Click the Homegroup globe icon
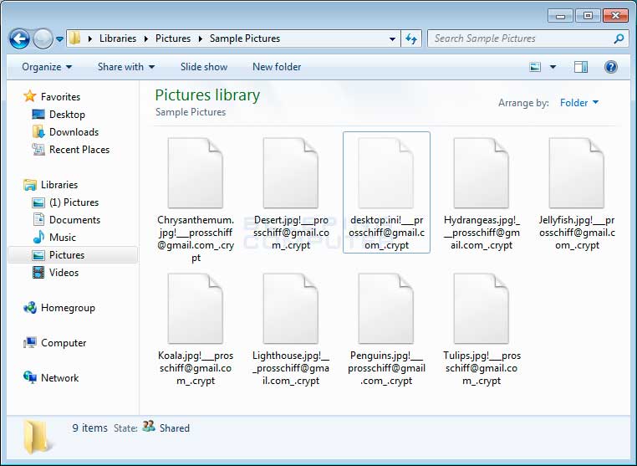 (x=29, y=307)
